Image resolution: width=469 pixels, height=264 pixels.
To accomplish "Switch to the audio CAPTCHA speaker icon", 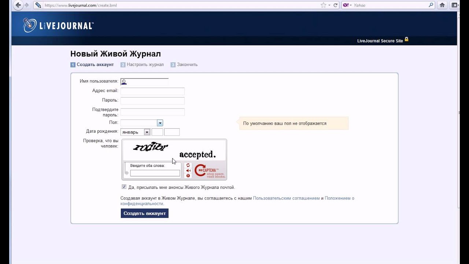I will click(x=188, y=170).
